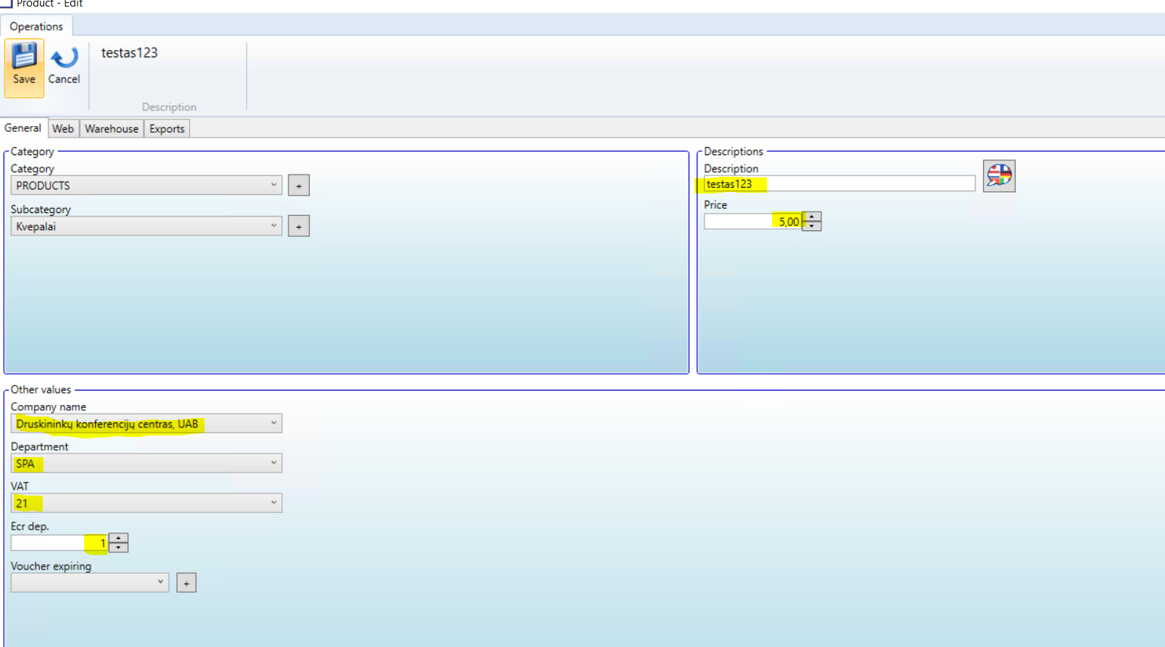Open the Subcategory dropdown showing Kvepalai
Image resolution: width=1165 pixels, height=647 pixels.
(146, 226)
